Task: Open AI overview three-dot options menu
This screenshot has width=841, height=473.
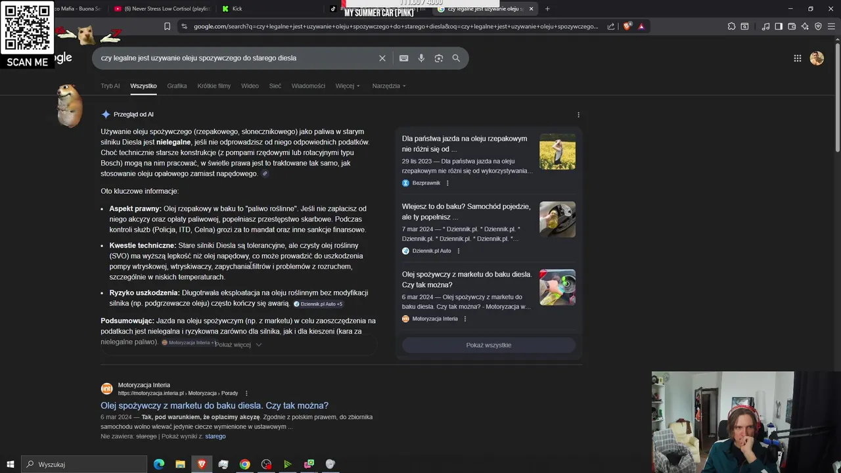Action: click(578, 114)
